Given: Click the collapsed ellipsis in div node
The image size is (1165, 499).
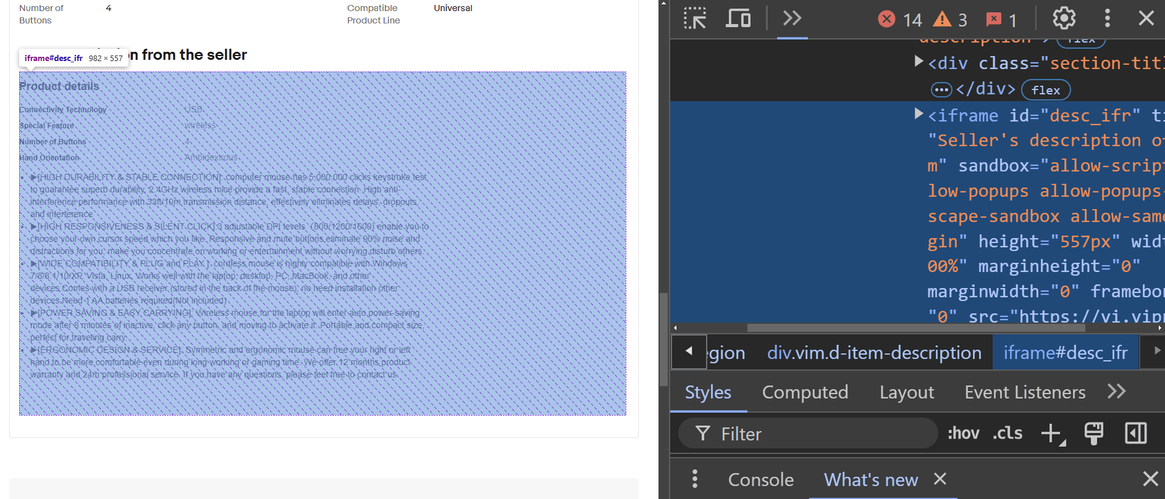Looking at the screenshot, I should [941, 90].
